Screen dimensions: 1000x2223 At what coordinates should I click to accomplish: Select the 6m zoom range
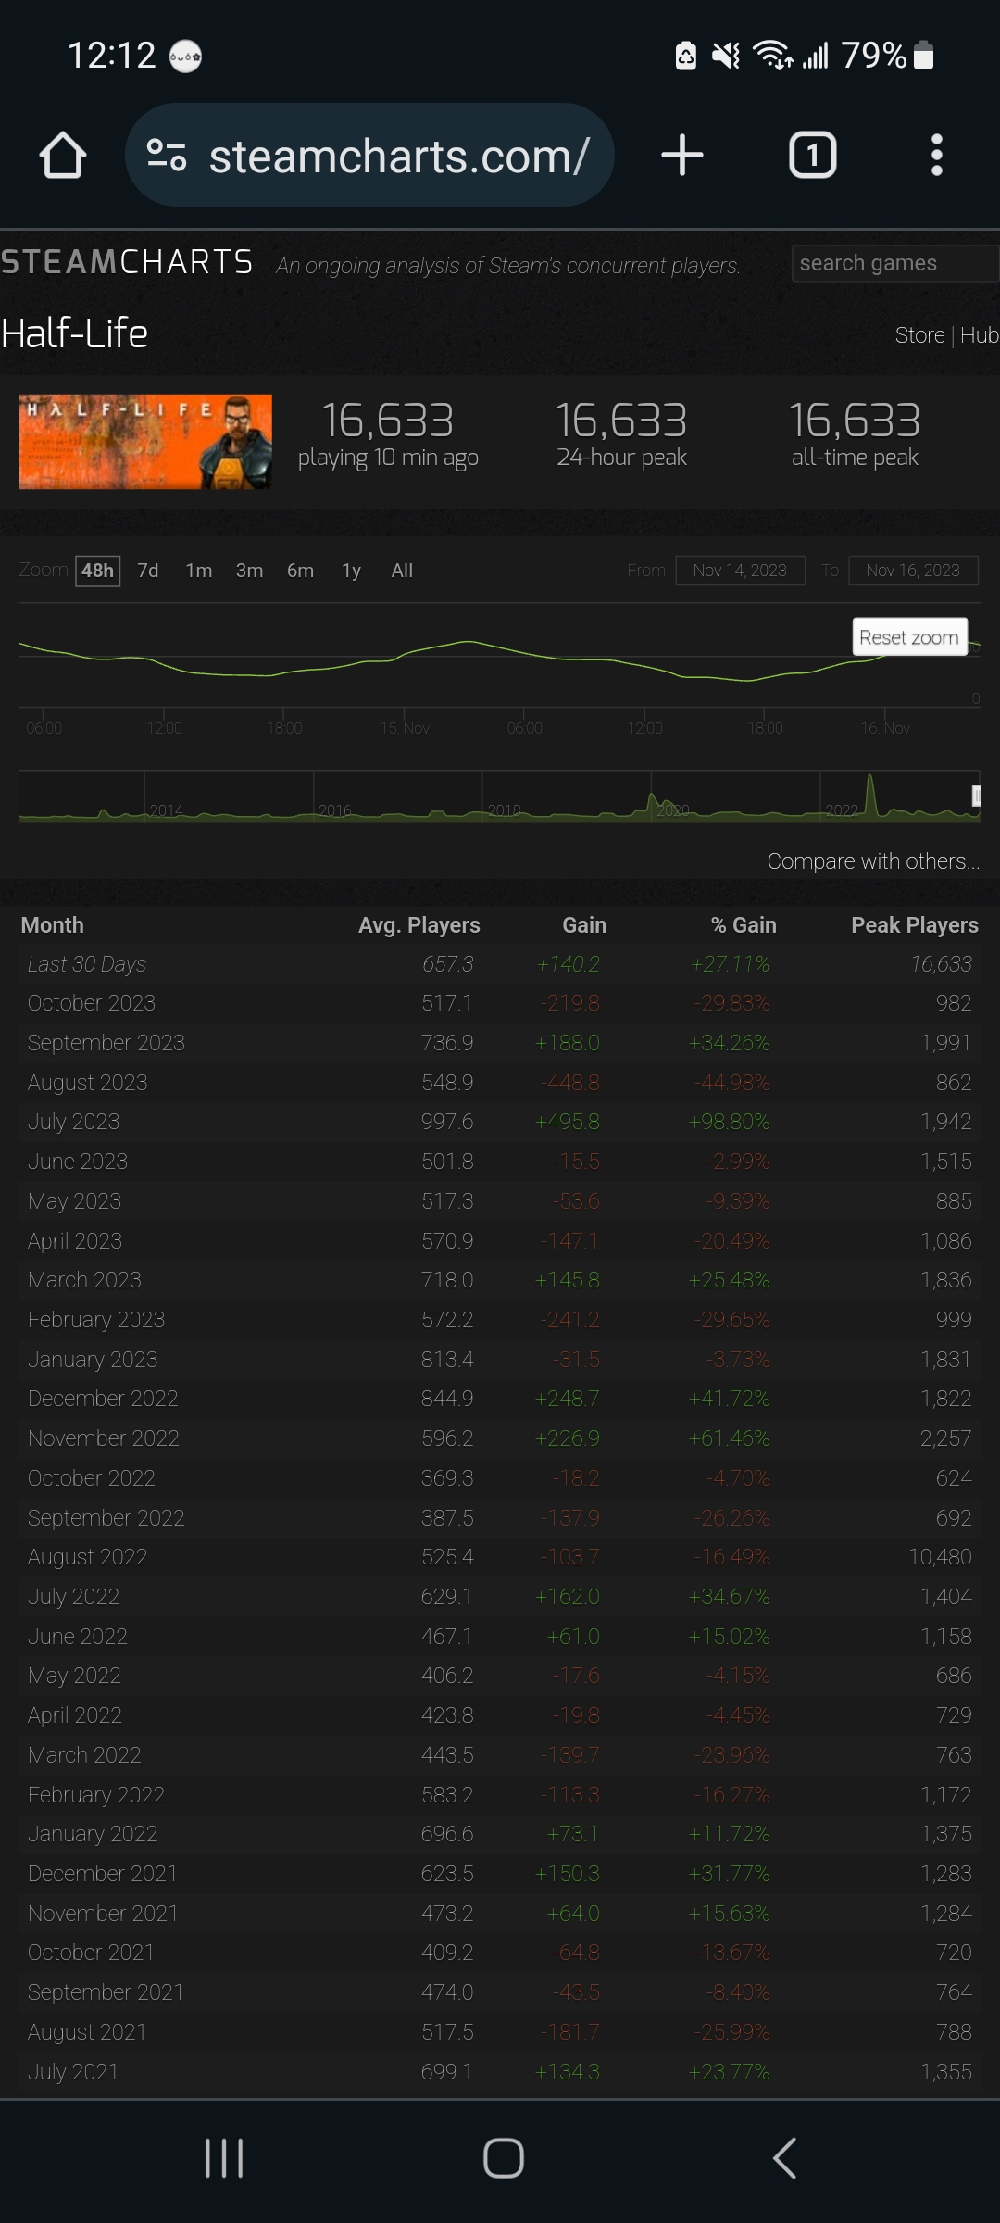(300, 571)
